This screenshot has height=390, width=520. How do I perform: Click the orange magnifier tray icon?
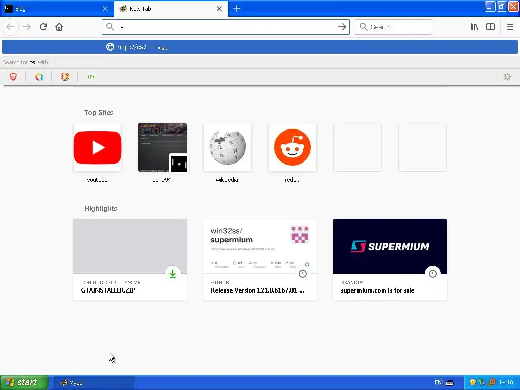pyautogui.click(x=492, y=382)
